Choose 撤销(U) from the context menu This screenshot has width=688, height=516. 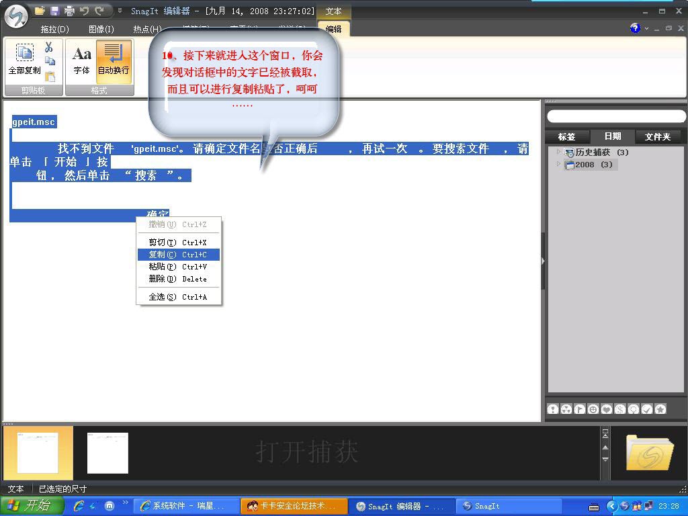click(179, 224)
